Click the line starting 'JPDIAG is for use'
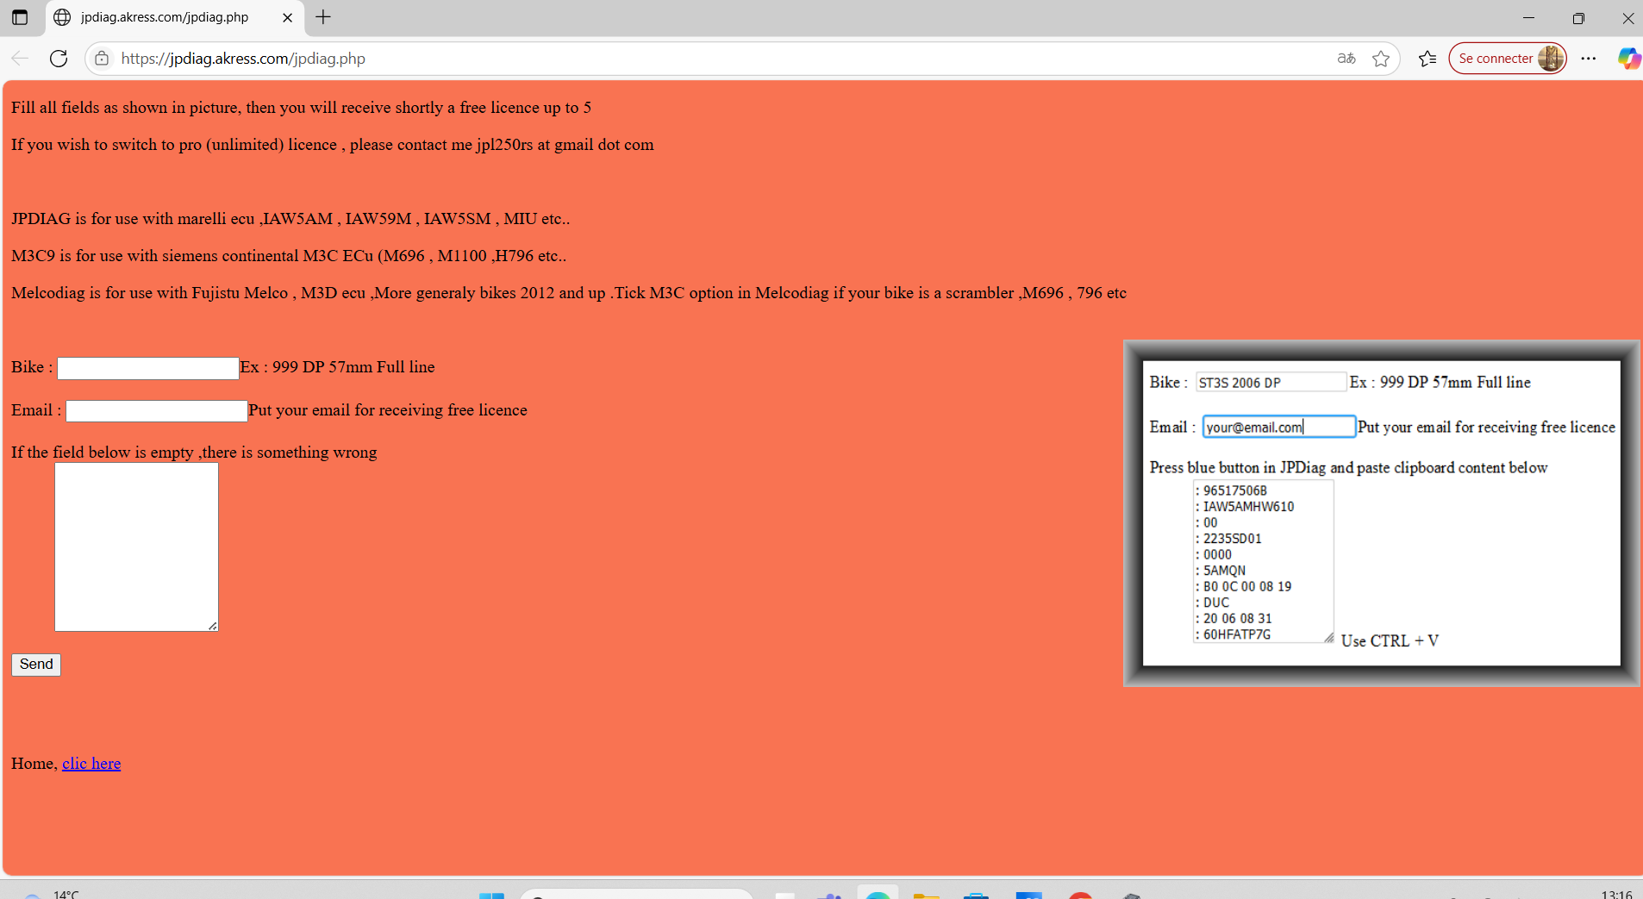Screen dimensions: 1643x899 pos(290,219)
